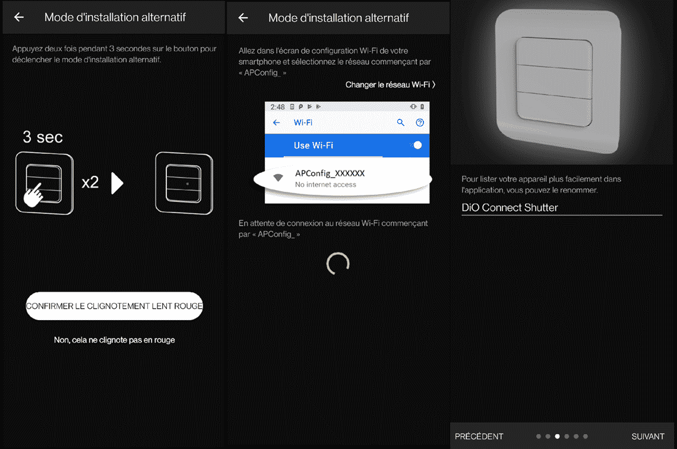Select the active third page indicator dot

click(558, 437)
